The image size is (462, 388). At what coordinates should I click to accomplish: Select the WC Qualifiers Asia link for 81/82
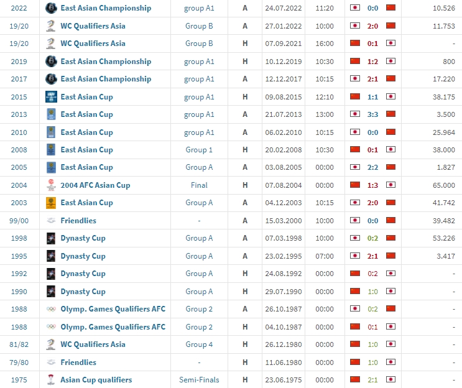[x=93, y=344]
